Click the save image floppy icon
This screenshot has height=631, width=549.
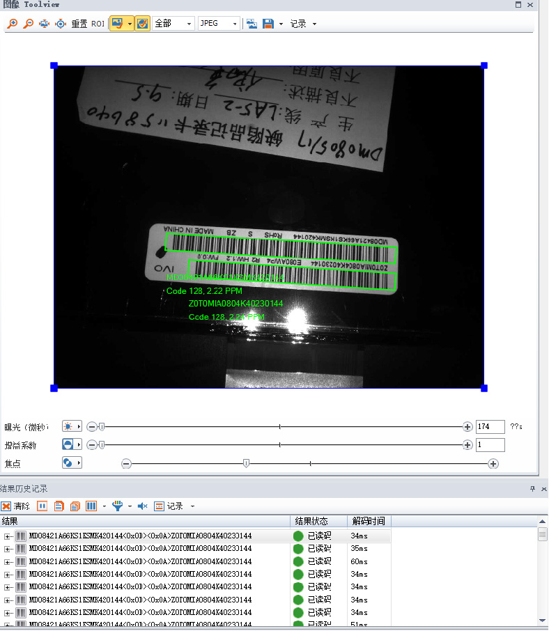pyautogui.click(x=268, y=24)
